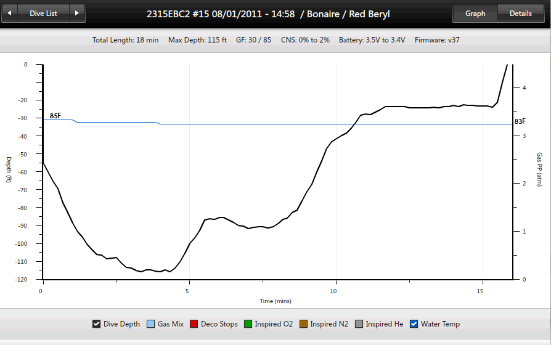Go to next dive using right arrow
This screenshot has width=551, height=345.
pos(76,13)
